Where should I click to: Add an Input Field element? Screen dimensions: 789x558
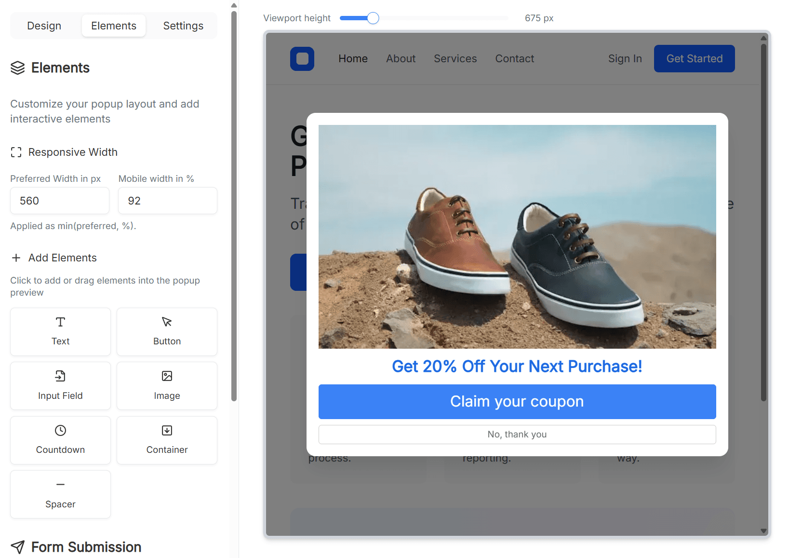[60, 386]
